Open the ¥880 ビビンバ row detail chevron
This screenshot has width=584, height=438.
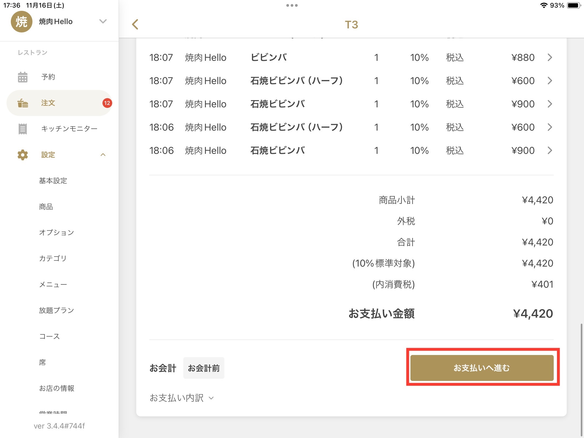tap(550, 58)
